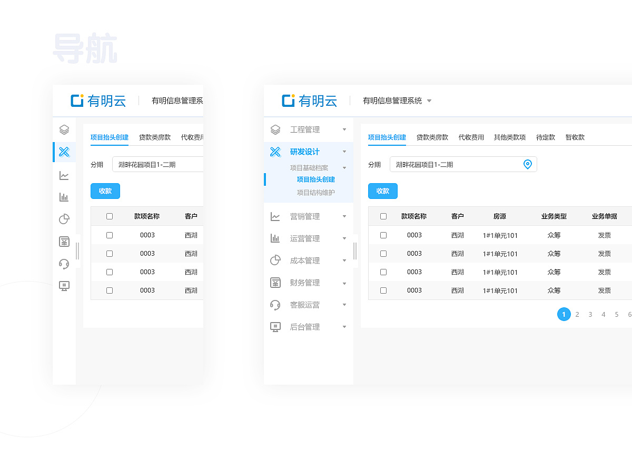Select the 客服运营 headset icon
This screenshot has width=632, height=471.
[x=275, y=304]
